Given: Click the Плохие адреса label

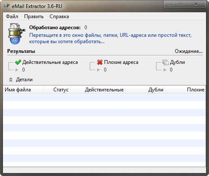Looking at the screenshot, I should [121, 62].
